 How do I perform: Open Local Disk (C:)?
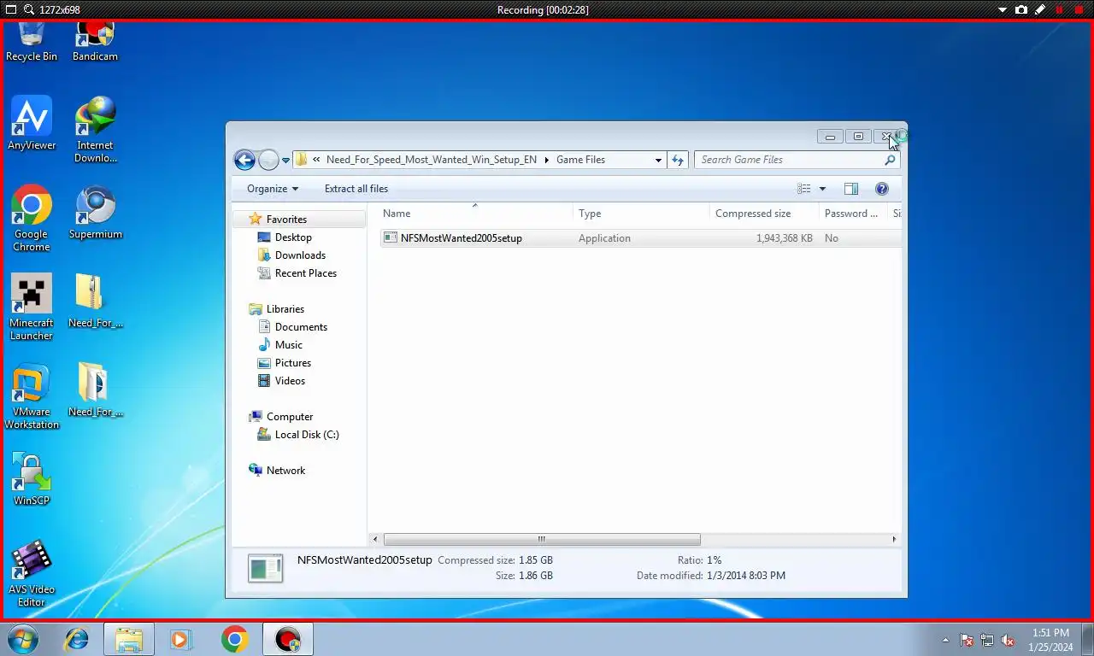pos(307,435)
